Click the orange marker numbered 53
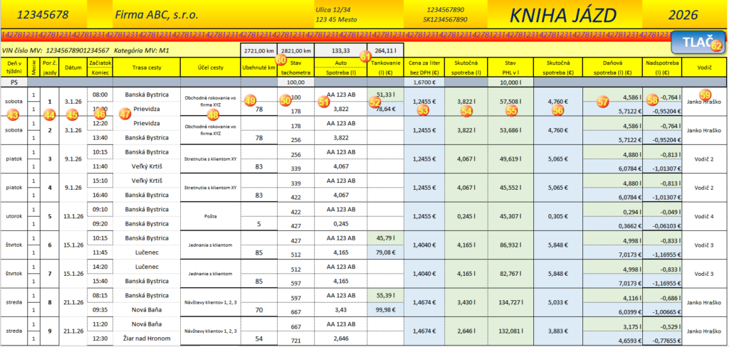 pyautogui.click(x=423, y=111)
